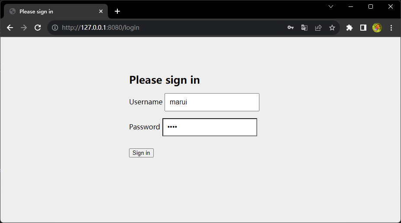
Task: Open the saved passwords key icon
Action: point(291,28)
